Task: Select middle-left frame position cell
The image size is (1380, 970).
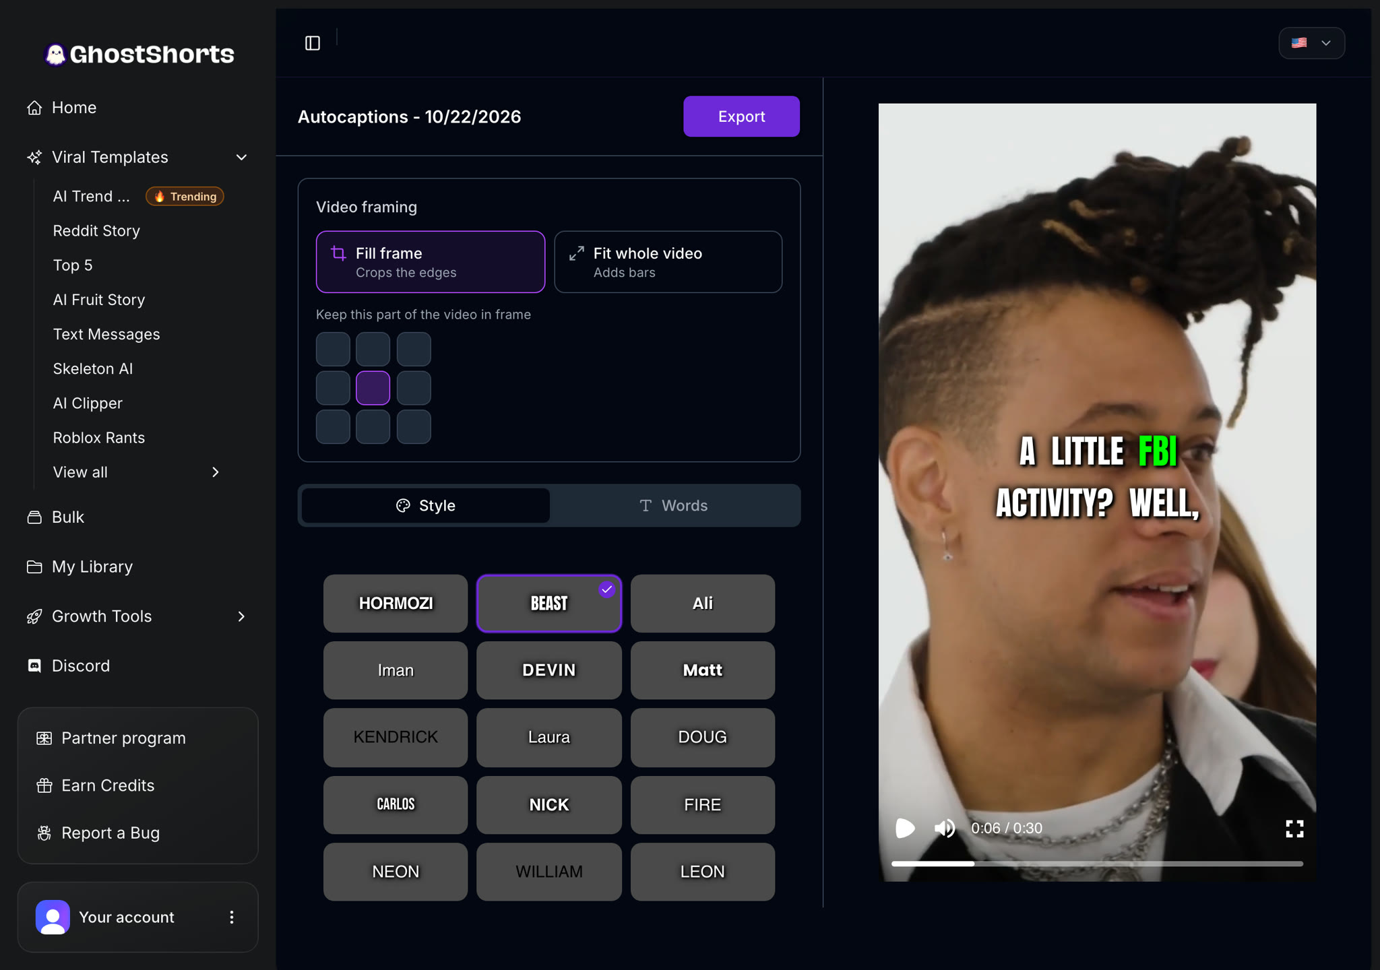Action: tap(333, 388)
